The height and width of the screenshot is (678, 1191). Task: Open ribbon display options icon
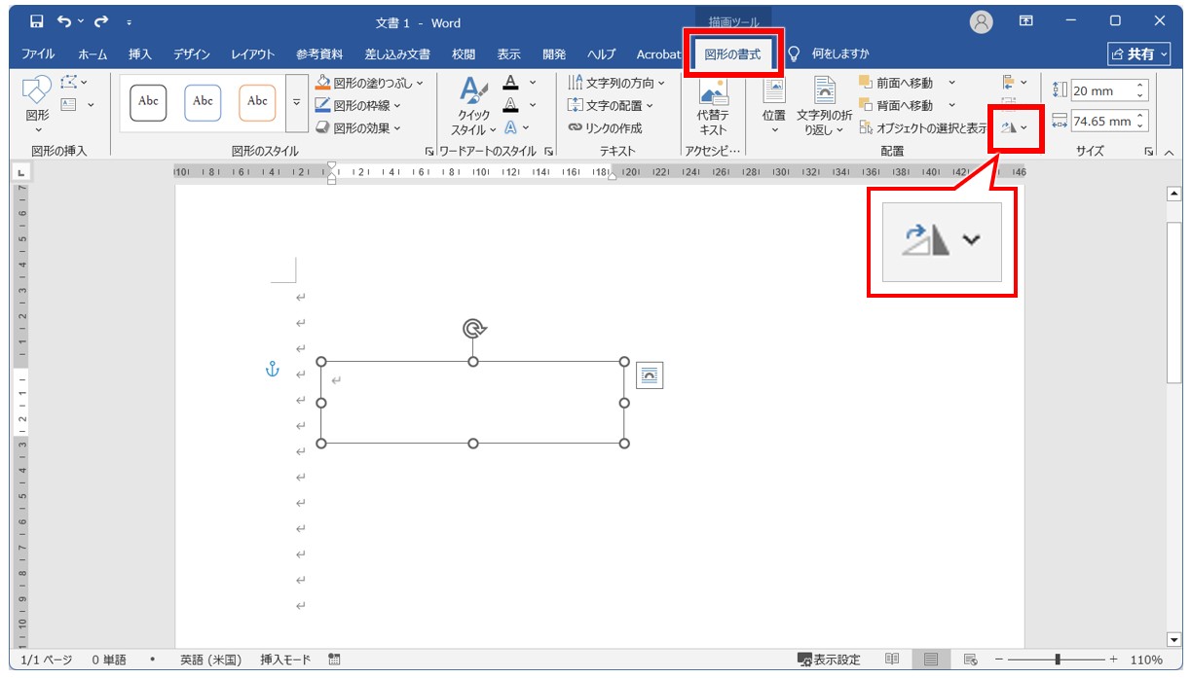(x=1026, y=21)
